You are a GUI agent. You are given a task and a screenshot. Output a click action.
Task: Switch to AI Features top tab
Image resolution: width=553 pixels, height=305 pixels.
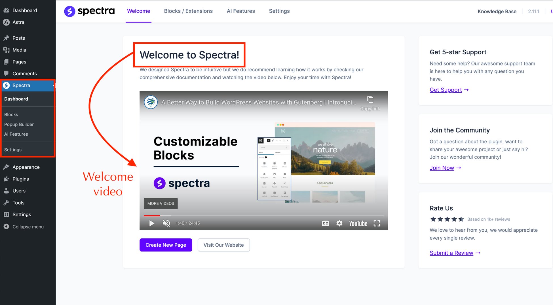tap(241, 11)
